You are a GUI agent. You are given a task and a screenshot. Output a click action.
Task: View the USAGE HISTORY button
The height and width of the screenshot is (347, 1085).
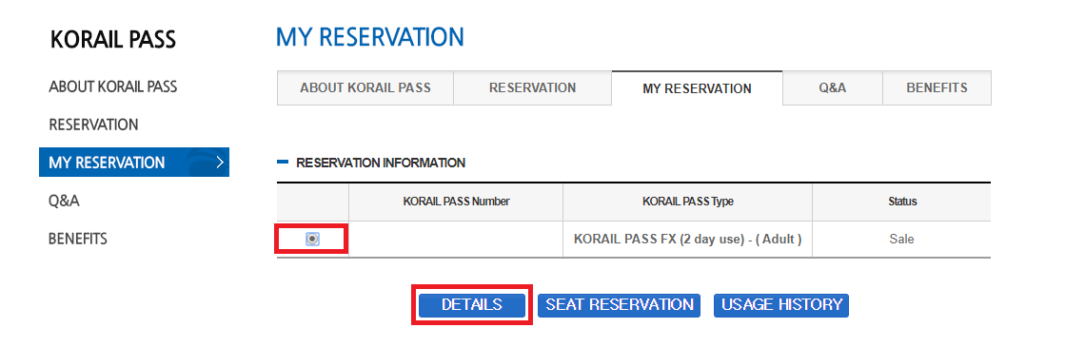(781, 305)
